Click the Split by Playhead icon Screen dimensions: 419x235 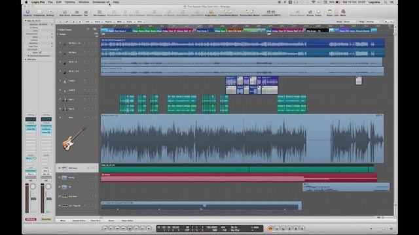(x=137, y=13)
